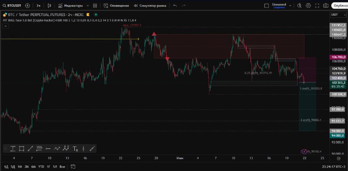Select the Trend Line tool

coord(30,148)
